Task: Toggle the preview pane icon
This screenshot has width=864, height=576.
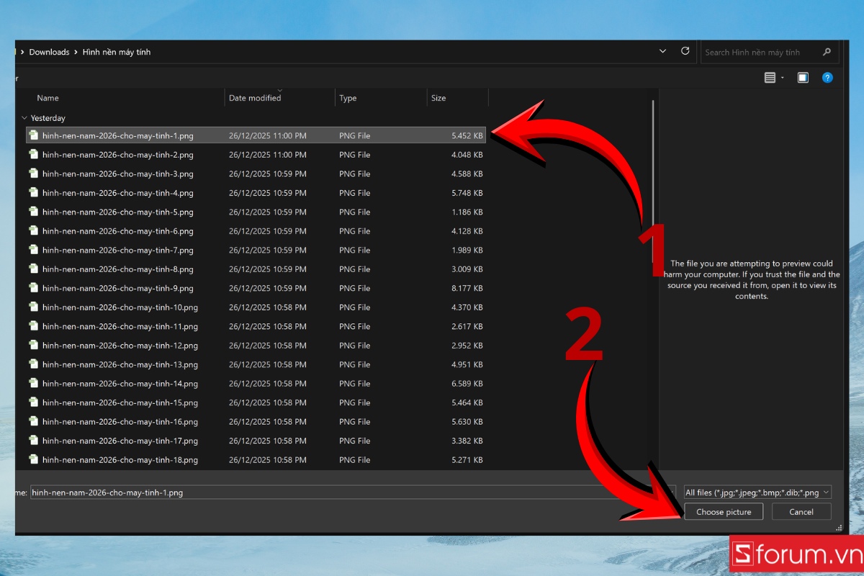Action: 803,77
